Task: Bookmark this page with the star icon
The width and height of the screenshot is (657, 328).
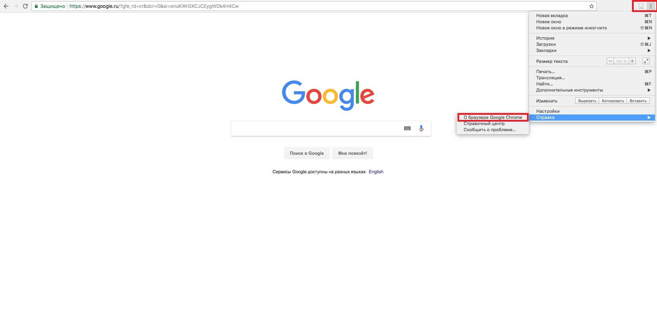Action: coord(592,6)
